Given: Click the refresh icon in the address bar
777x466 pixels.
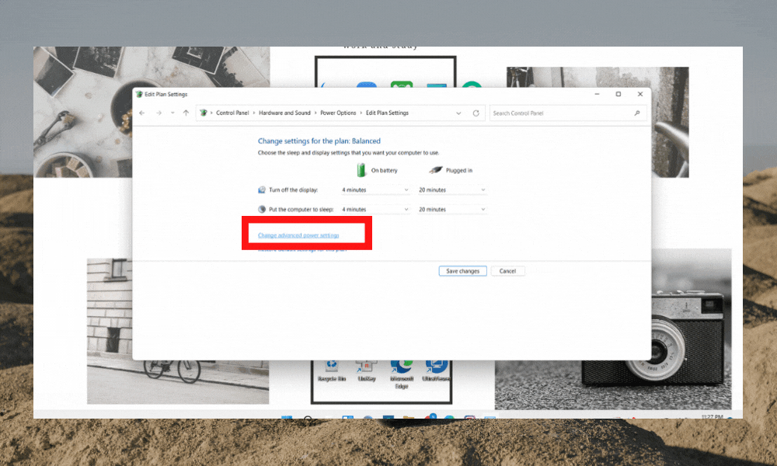Looking at the screenshot, I should tap(476, 113).
